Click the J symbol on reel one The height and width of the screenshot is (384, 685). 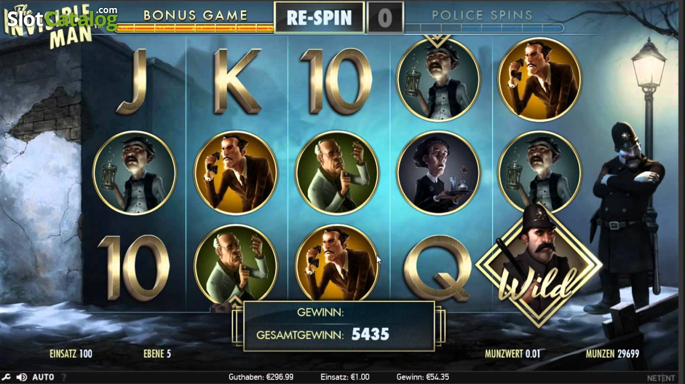(x=131, y=82)
